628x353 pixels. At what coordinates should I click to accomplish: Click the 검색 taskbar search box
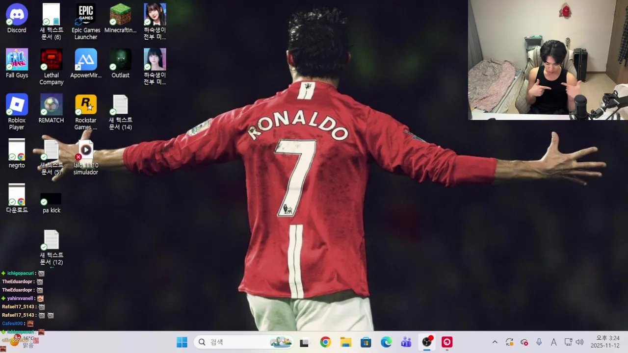pyautogui.click(x=244, y=342)
